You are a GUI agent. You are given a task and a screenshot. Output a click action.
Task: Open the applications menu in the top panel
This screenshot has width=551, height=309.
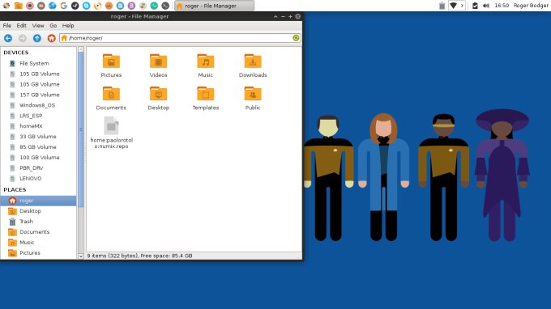click(6, 6)
